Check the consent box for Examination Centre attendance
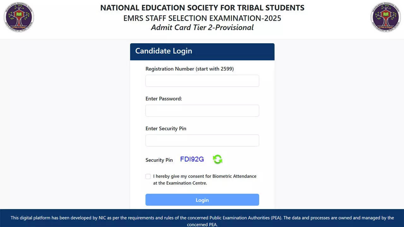Viewport: 404px width, 227px height. tap(148, 176)
